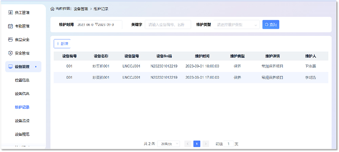Click the 设备管理 monitor icon
339x152 pixels.
click(x=11, y=67)
